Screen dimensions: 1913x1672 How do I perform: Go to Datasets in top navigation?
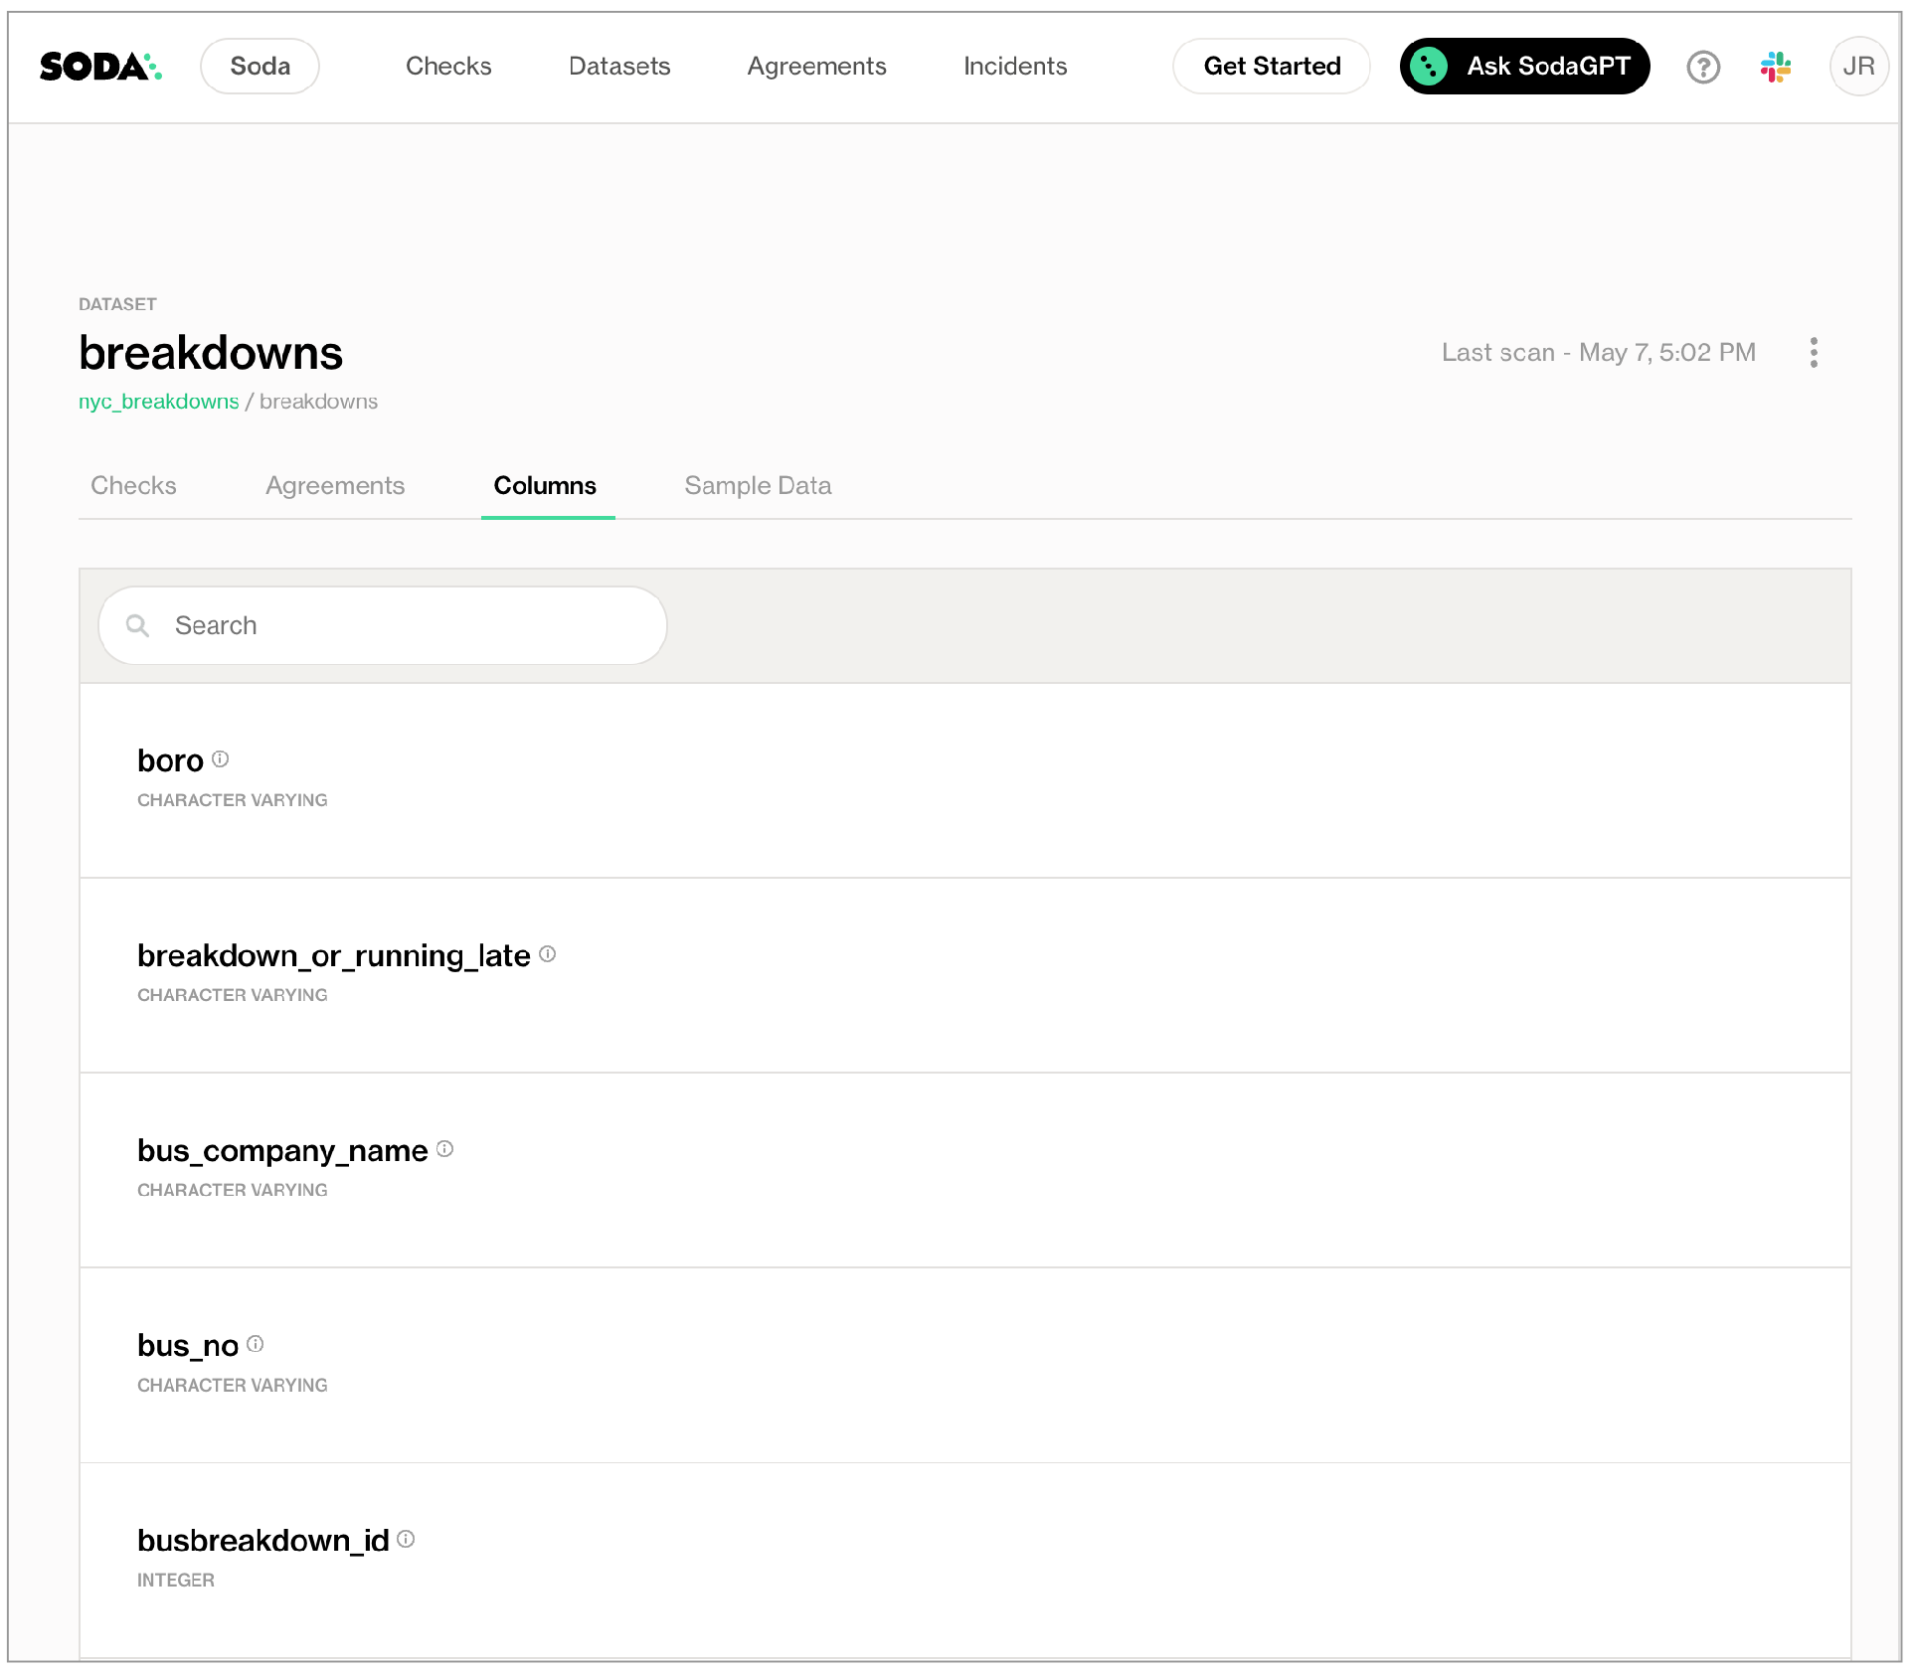click(619, 67)
